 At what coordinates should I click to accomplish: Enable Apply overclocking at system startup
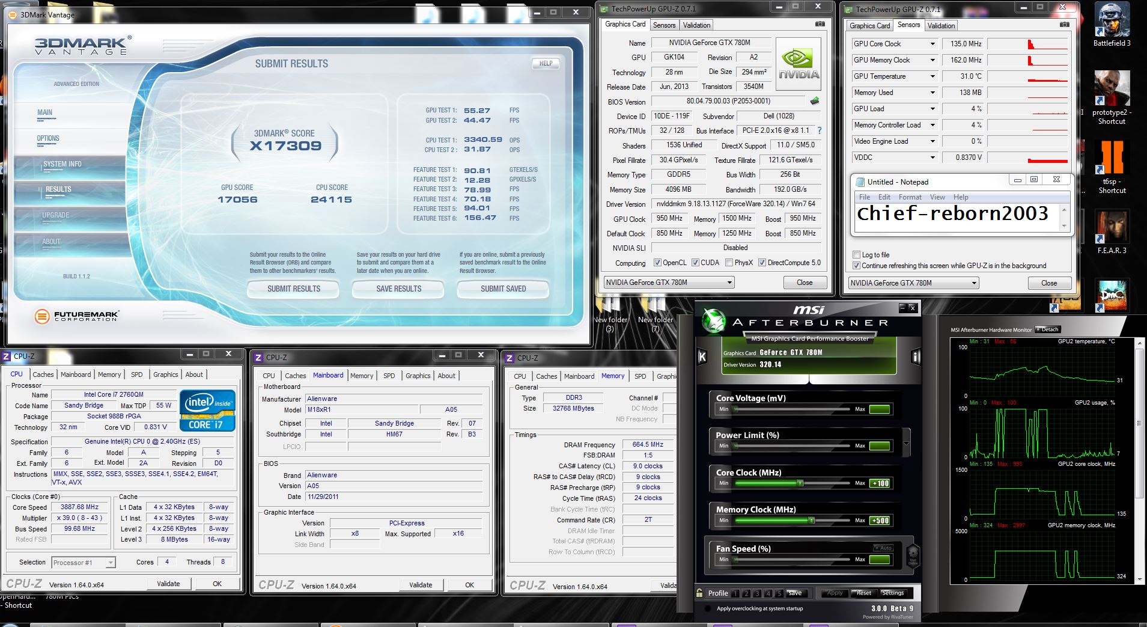pos(708,608)
